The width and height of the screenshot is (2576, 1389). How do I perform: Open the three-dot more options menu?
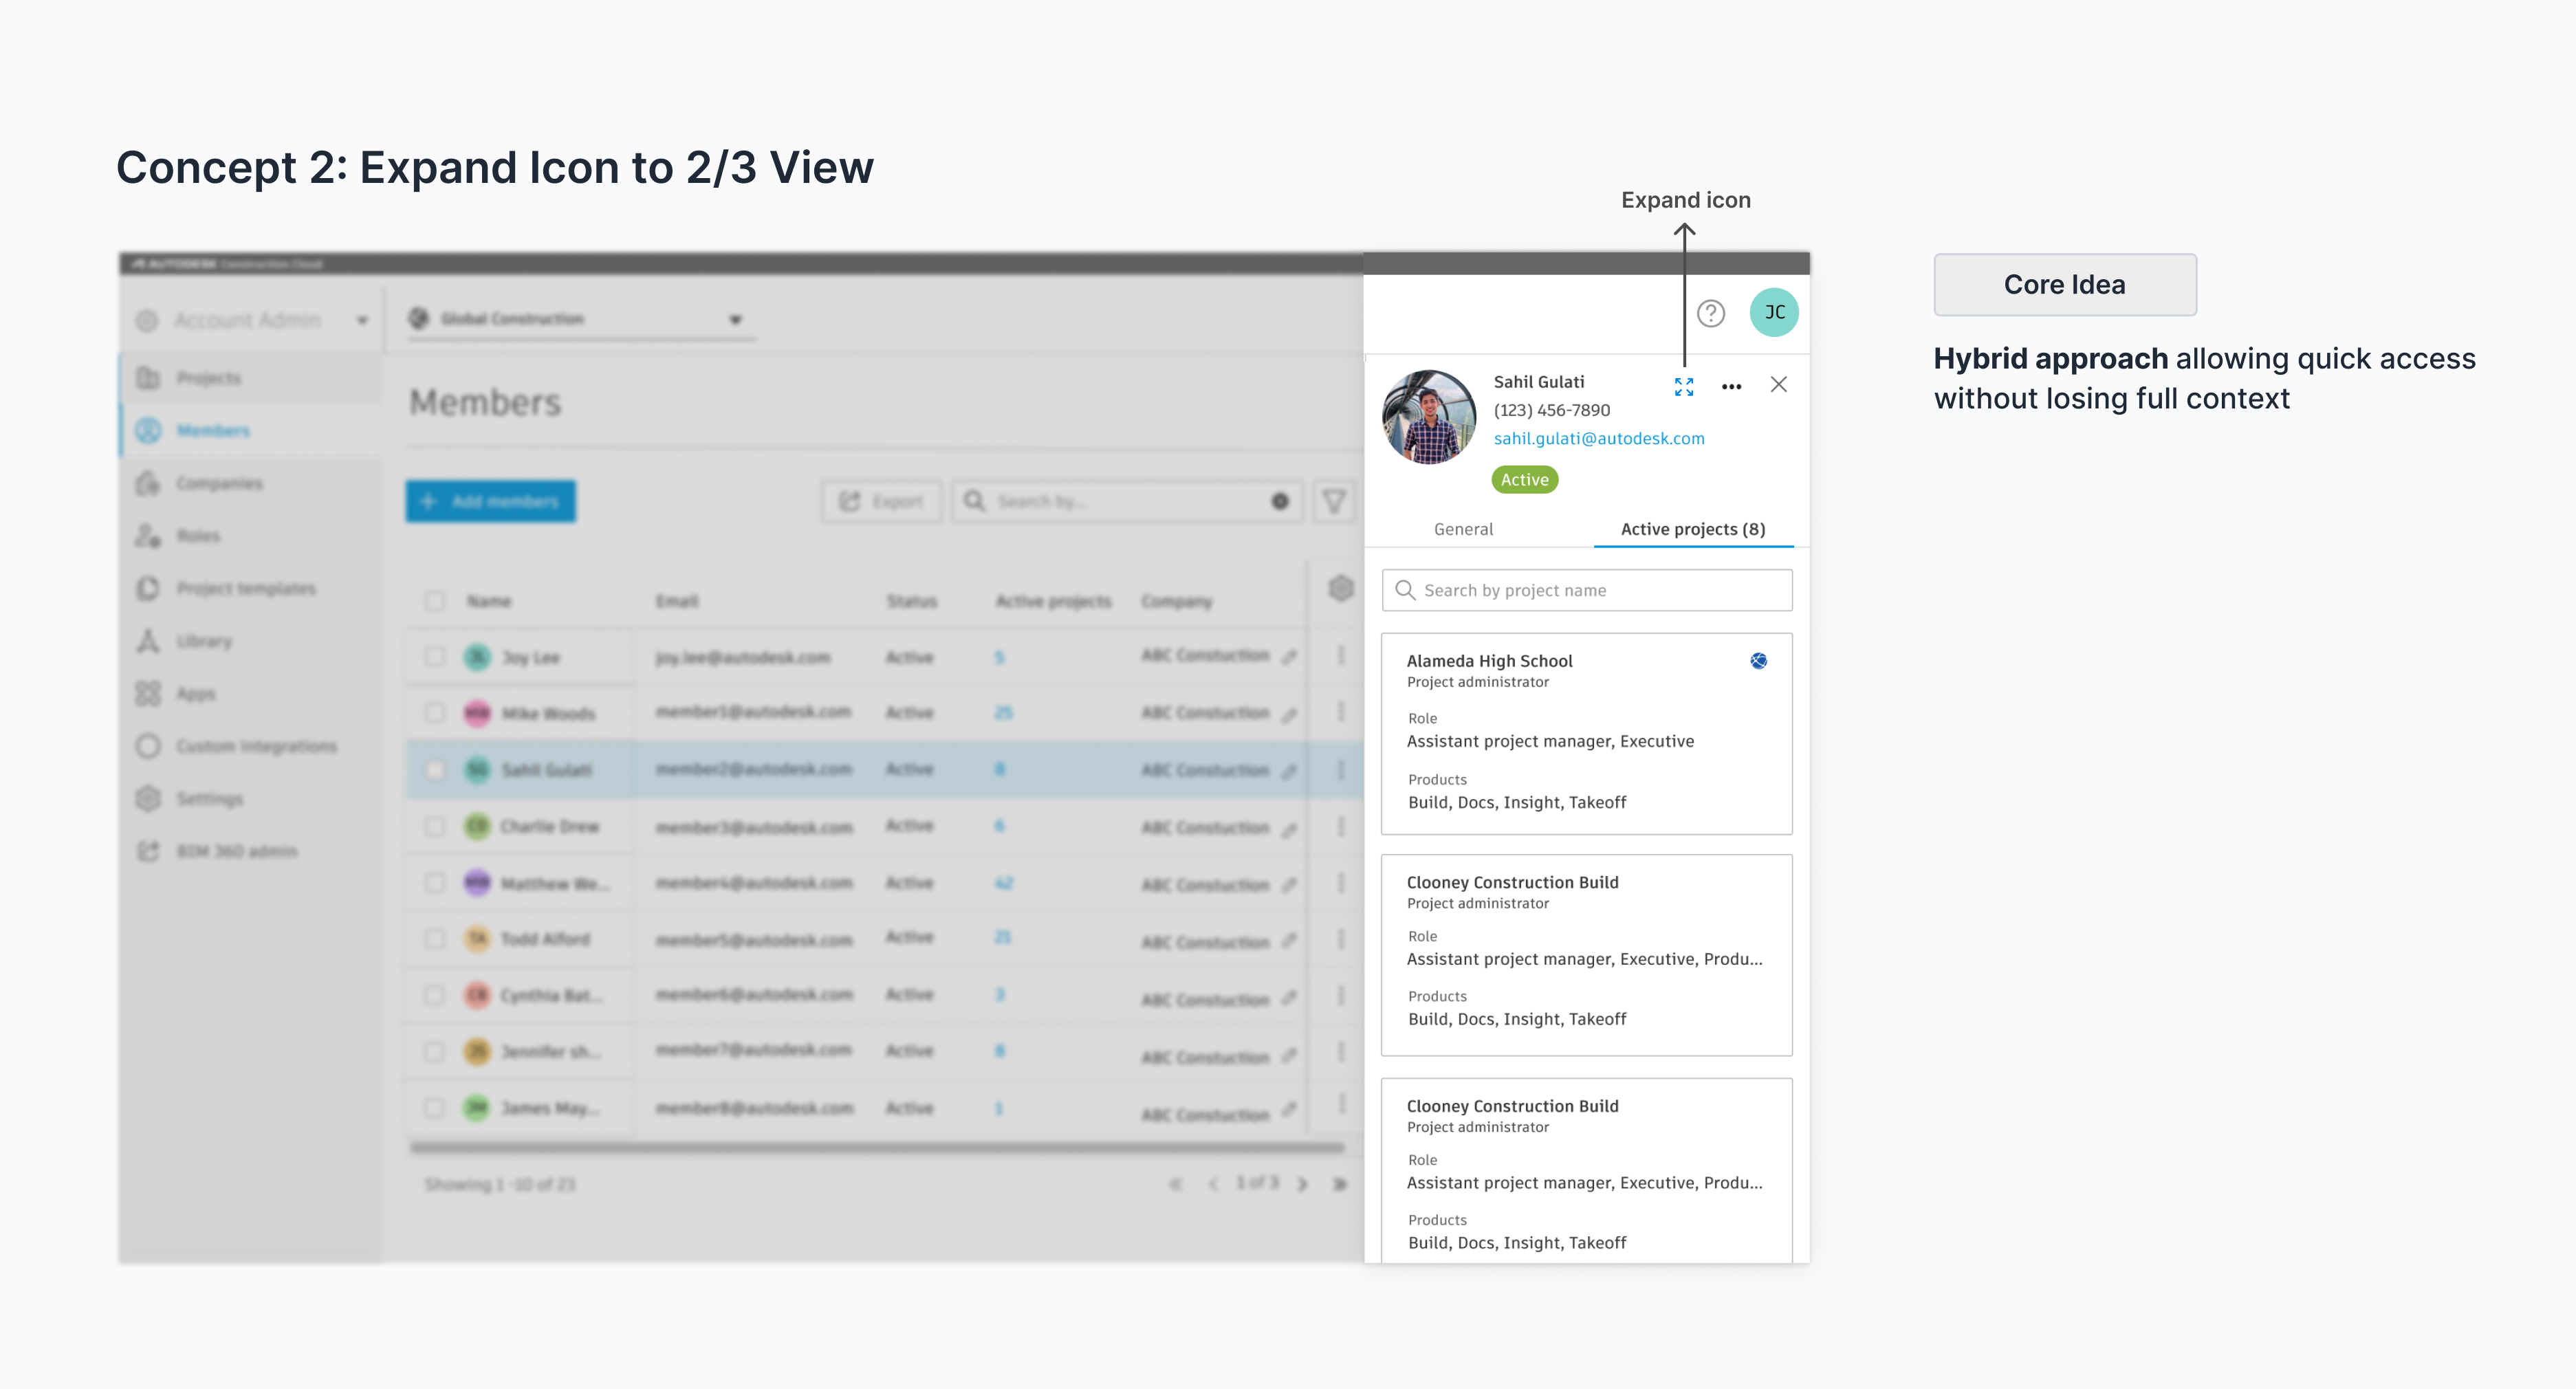point(1731,386)
